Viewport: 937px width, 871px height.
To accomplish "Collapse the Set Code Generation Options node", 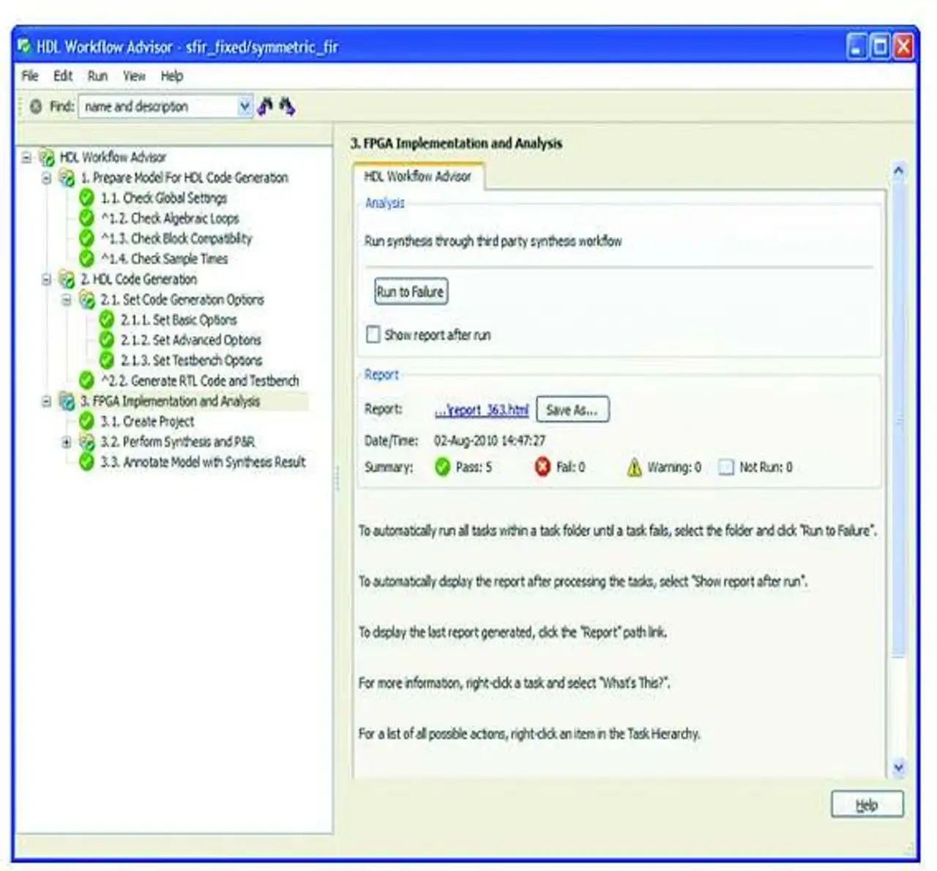I will pyautogui.click(x=67, y=300).
